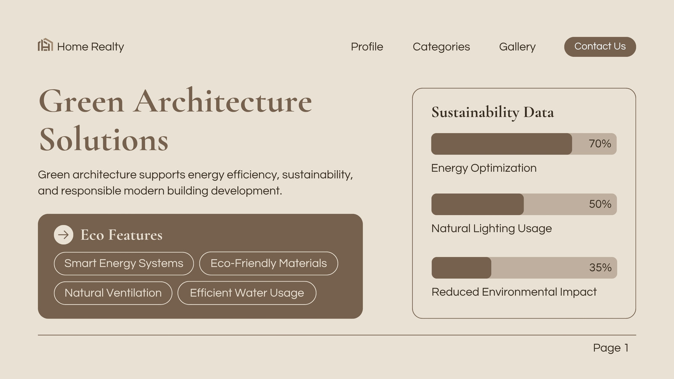The image size is (674, 379).
Task: Click the Sustainability Data panel title
Action: pos(492,112)
